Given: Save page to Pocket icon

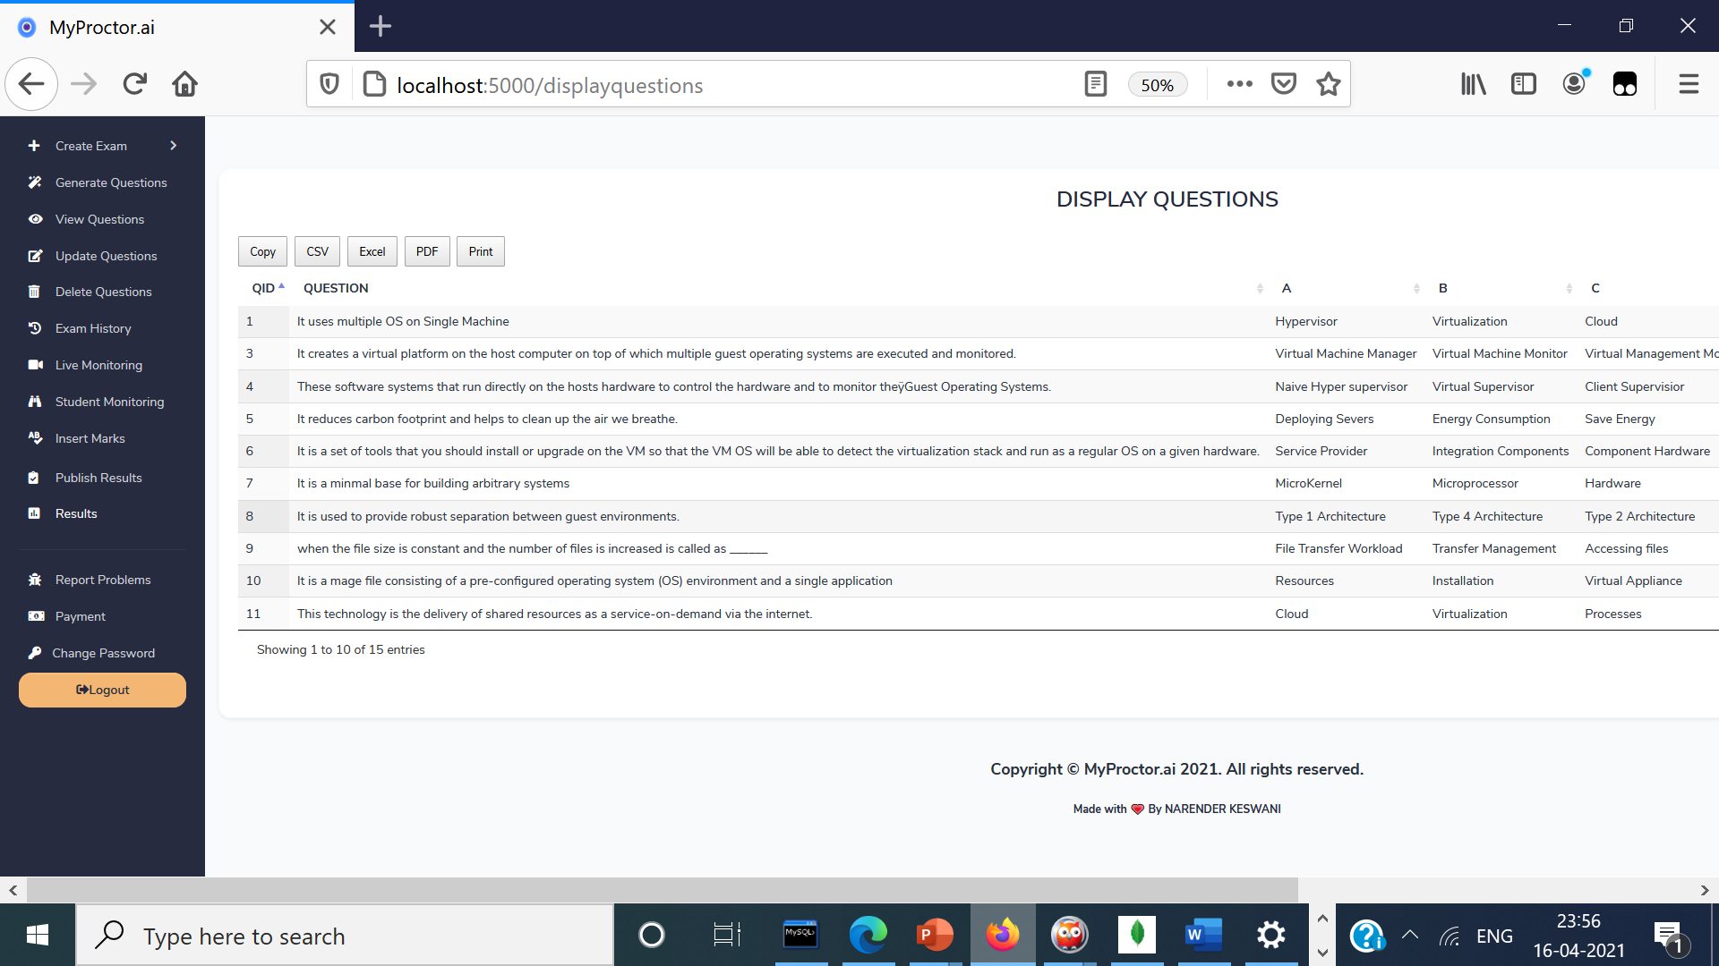Looking at the screenshot, I should point(1283,84).
